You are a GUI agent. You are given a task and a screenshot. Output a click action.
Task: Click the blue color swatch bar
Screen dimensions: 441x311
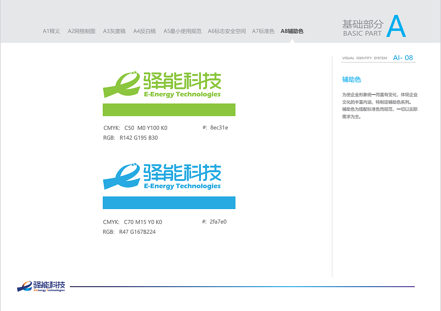pos(169,203)
